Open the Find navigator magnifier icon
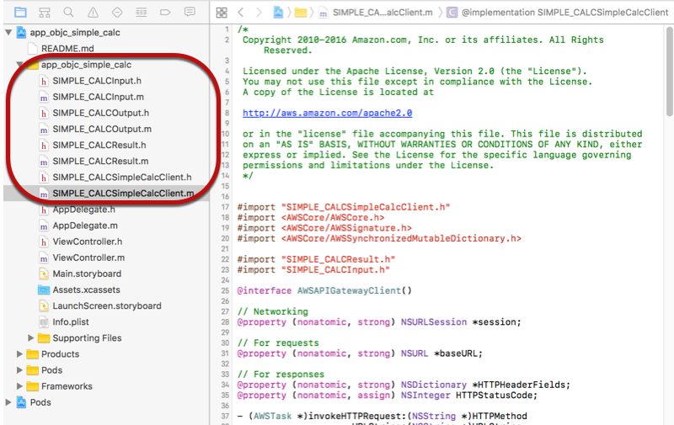The height and width of the screenshot is (425, 674). pos(68,13)
